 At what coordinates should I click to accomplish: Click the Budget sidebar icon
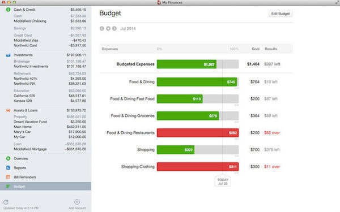click(8, 186)
